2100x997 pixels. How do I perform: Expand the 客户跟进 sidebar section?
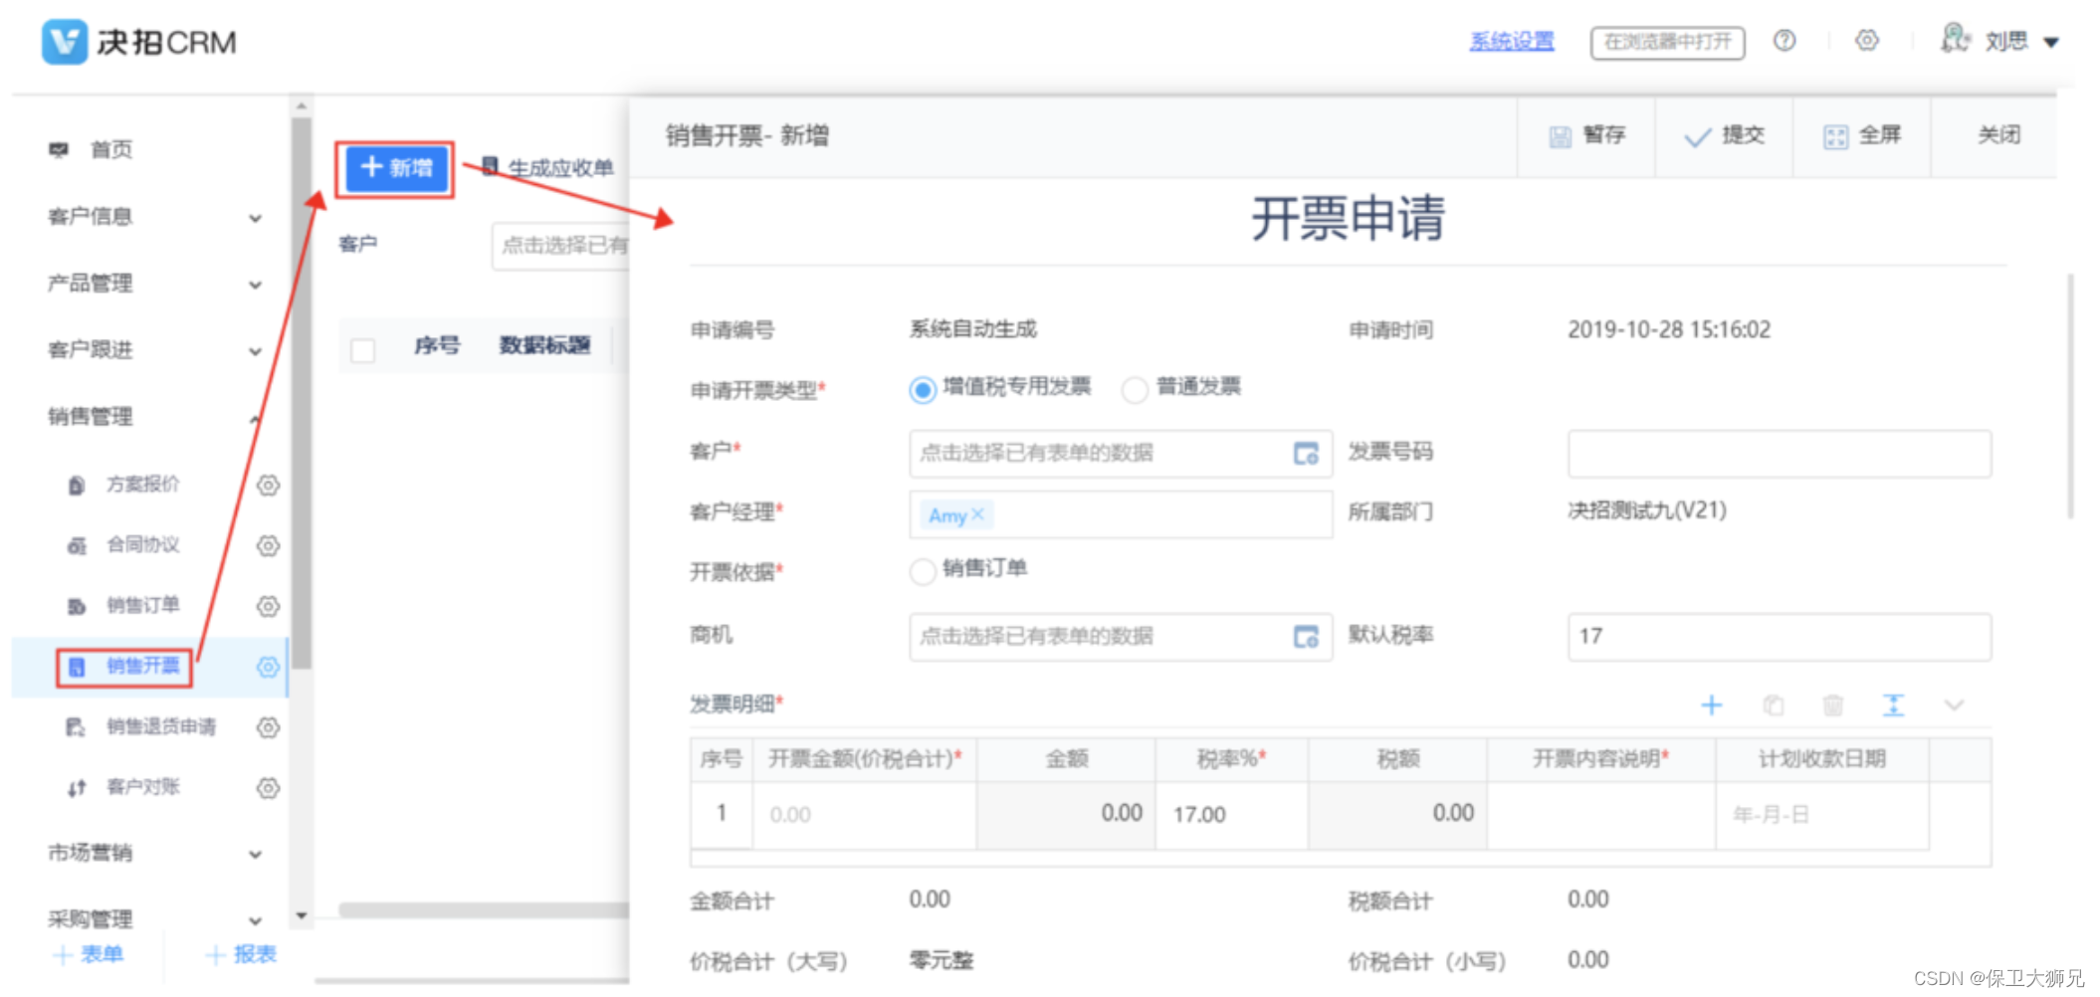256,351
